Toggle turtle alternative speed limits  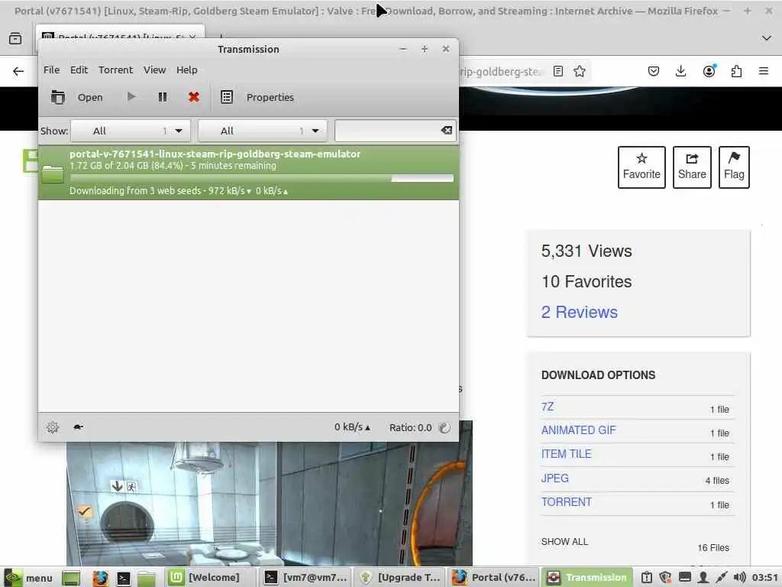pos(79,427)
